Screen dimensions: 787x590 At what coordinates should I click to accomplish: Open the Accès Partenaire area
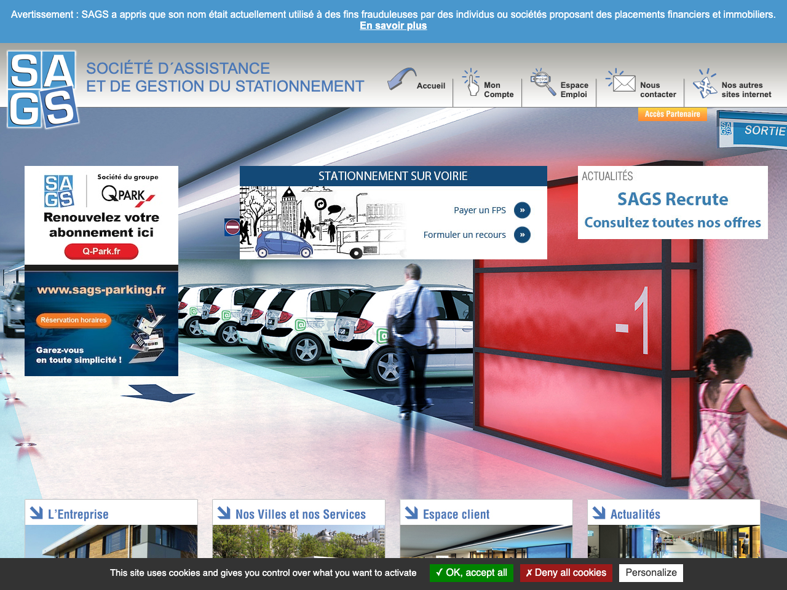point(672,114)
